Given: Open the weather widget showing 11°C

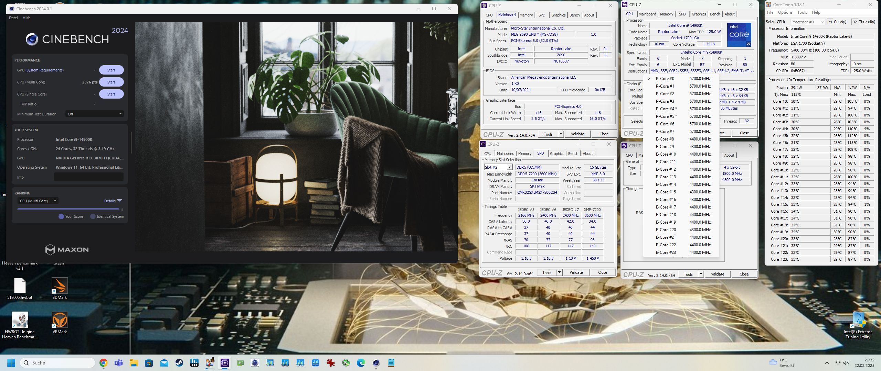Looking at the screenshot, I should pyautogui.click(x=782, y=363).
